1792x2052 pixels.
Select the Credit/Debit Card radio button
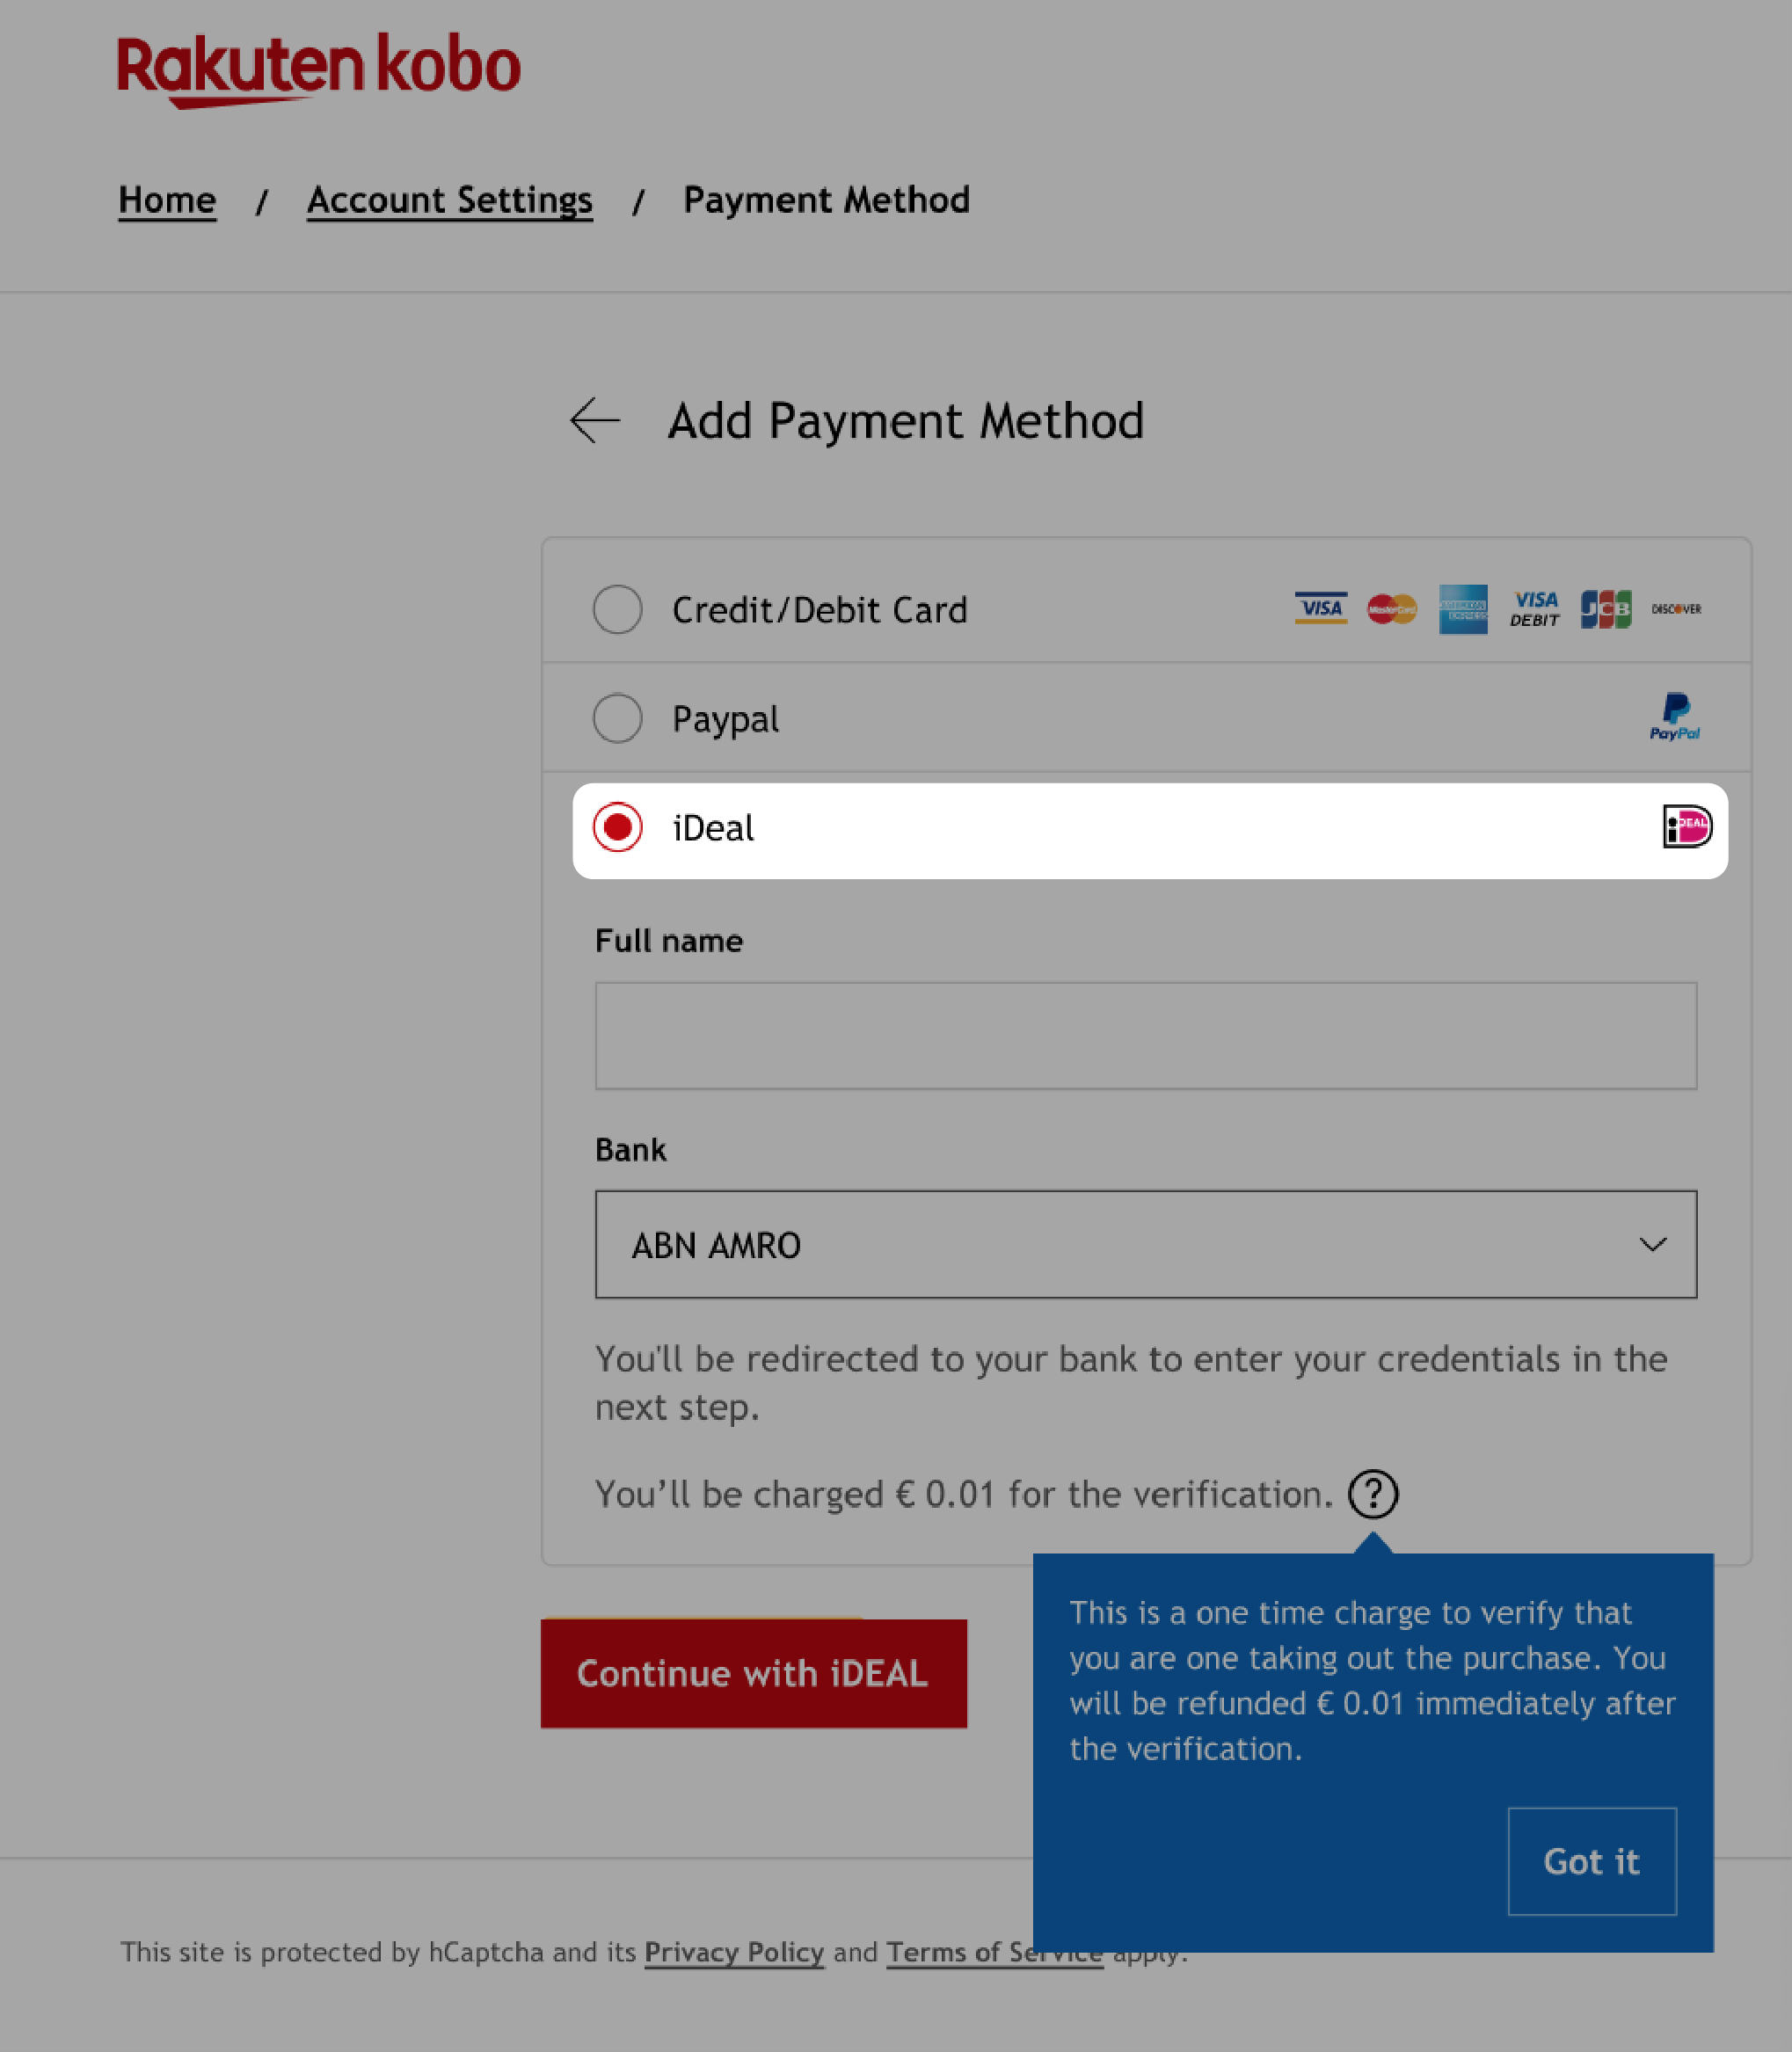[617, 609]
